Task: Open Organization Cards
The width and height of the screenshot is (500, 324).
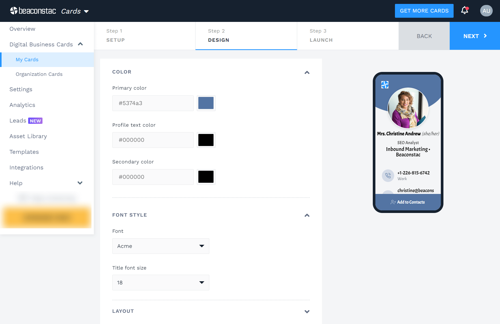Action: click(x=39, y=74)
